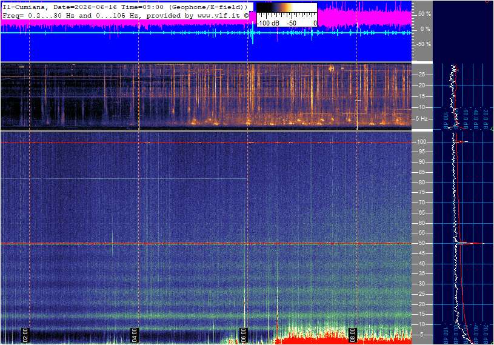
Task: Click the 70 frequency axis label
Action: coord(421,203)
